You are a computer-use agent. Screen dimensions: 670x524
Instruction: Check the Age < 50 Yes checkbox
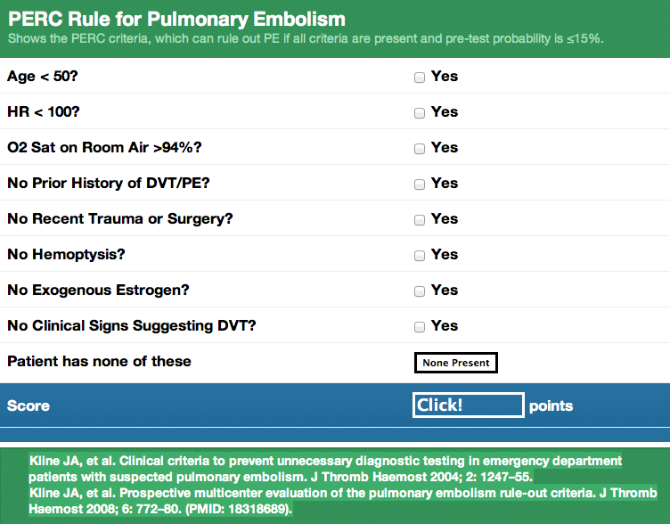(420, 78)
